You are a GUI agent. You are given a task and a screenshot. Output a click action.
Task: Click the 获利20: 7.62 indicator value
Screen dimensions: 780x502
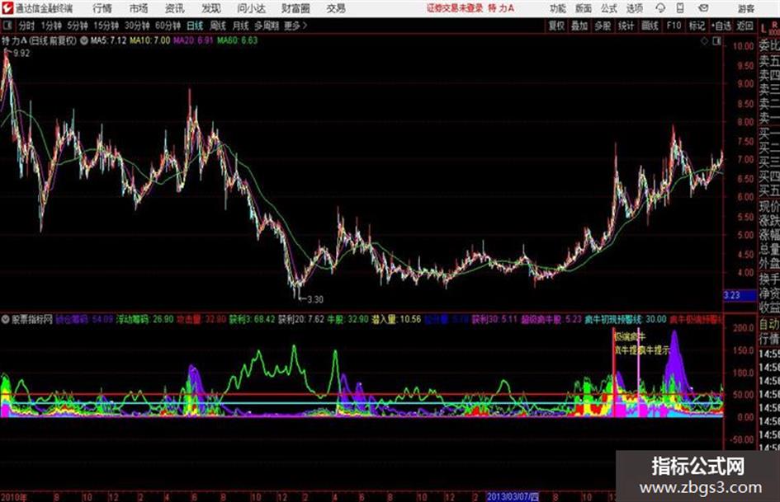301,319
